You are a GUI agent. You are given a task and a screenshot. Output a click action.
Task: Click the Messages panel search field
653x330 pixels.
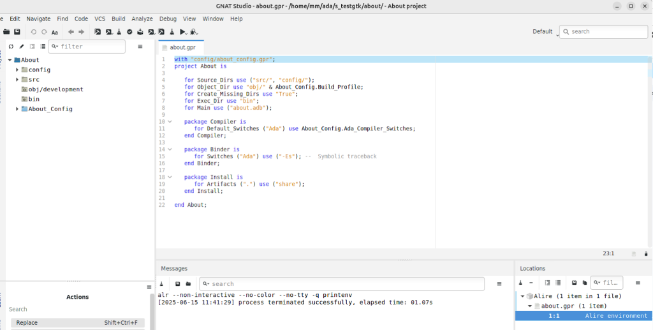coord(342,284)
